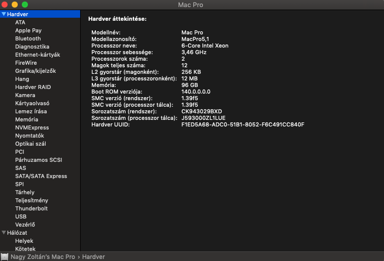Click Magok teljes száma label
The image size is (384, 261).
coord(118,65)
